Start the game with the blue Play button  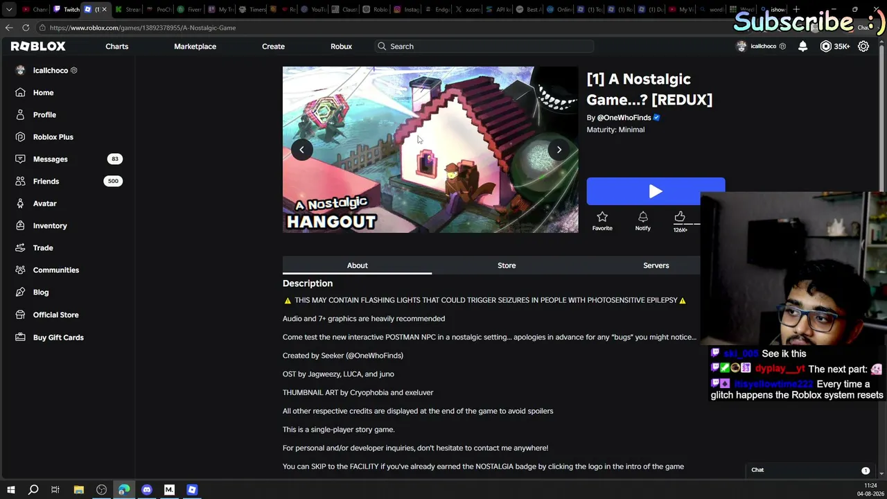click(x=656, y=191)
